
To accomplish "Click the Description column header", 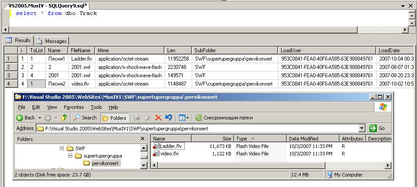I will pyautogui.click(x=379, y=138).
